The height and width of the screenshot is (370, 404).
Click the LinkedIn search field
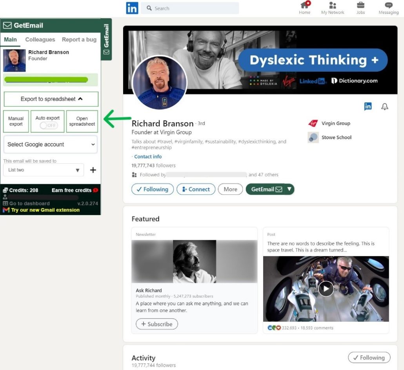point(190,8)
